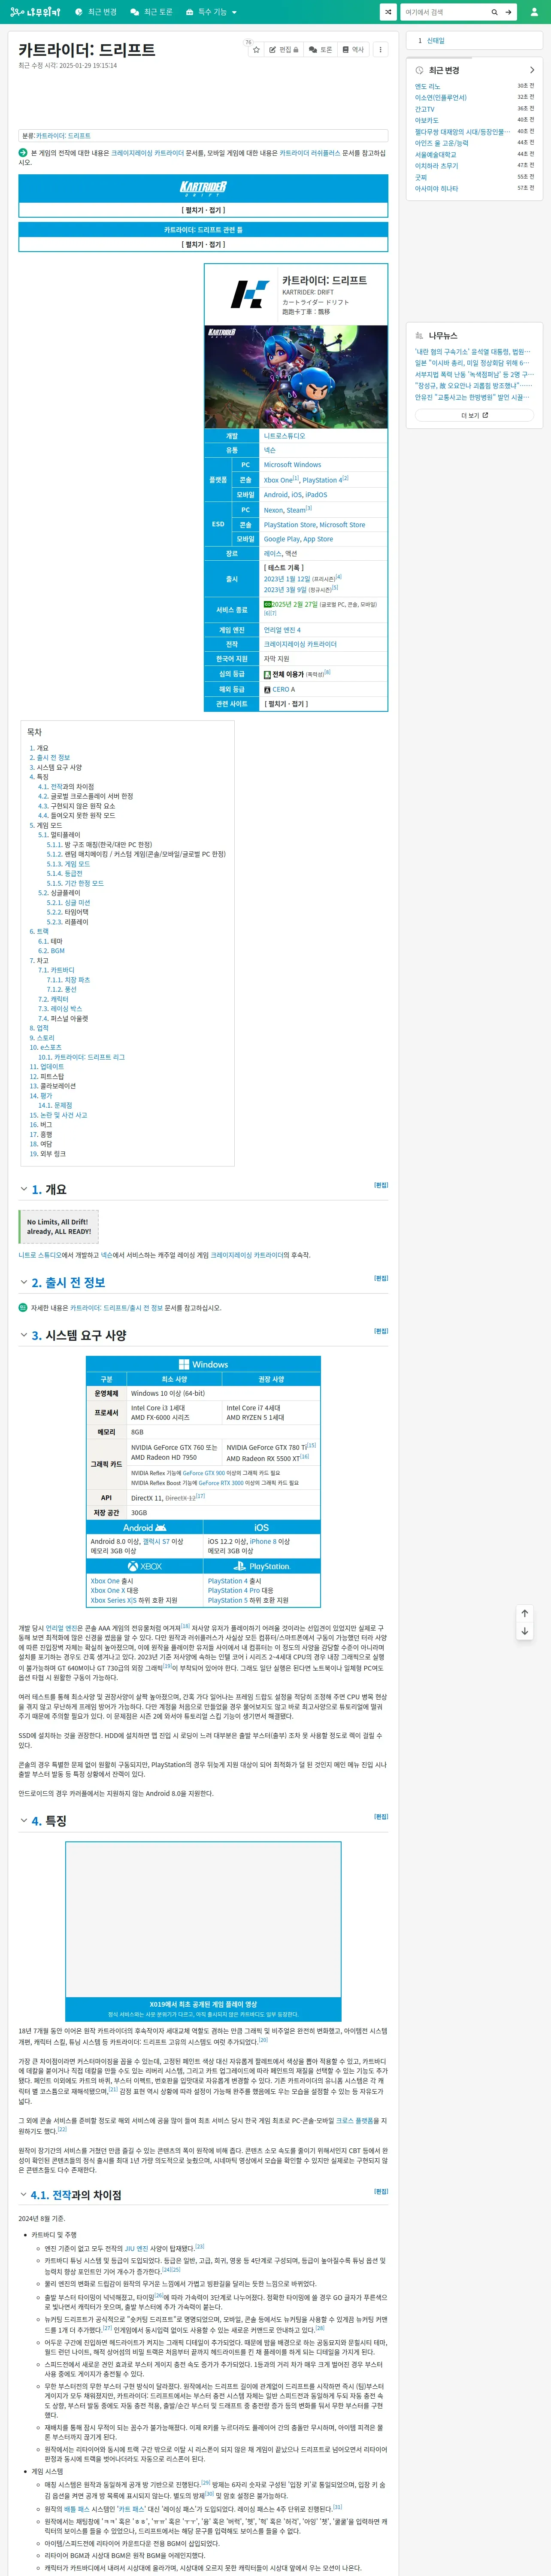Click the scroll-to-bottom arrow button

coord(524,1631)
